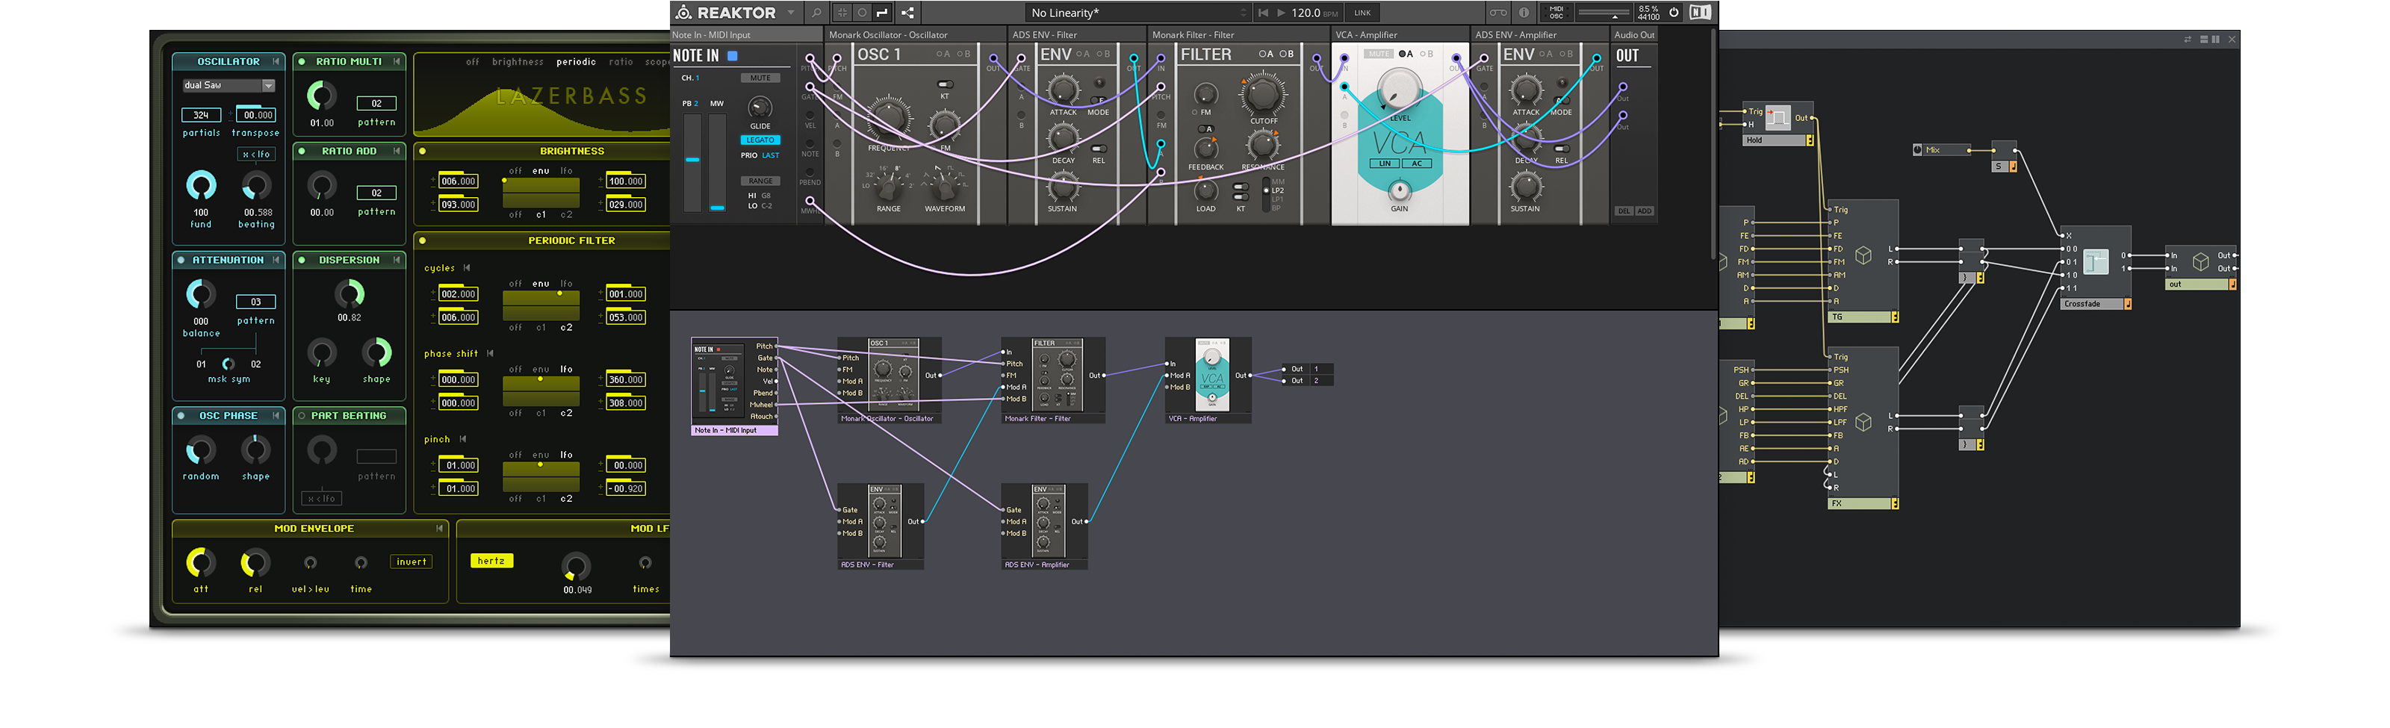This screenshot has width=2390, height=728.
Task: Adjust the MW mod wheel slider
Action: tap(717, 162)
